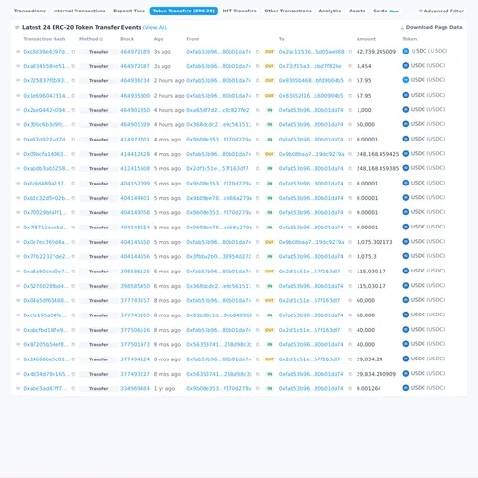Screen dimensions: 478x478
Task: Open quick view eye icon for 0x0e7ec369d4a row
Action: (18, 242)
